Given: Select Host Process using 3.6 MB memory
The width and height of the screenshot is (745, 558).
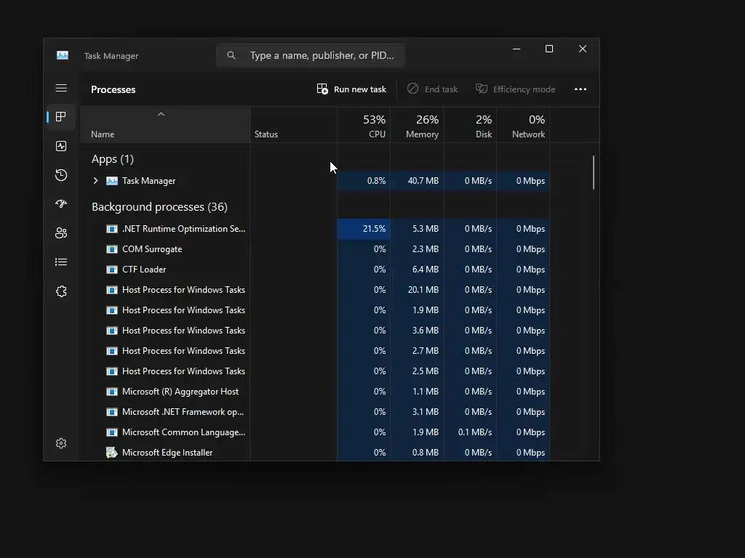Looking at the screenshot, I should click(x=316, y=331).
